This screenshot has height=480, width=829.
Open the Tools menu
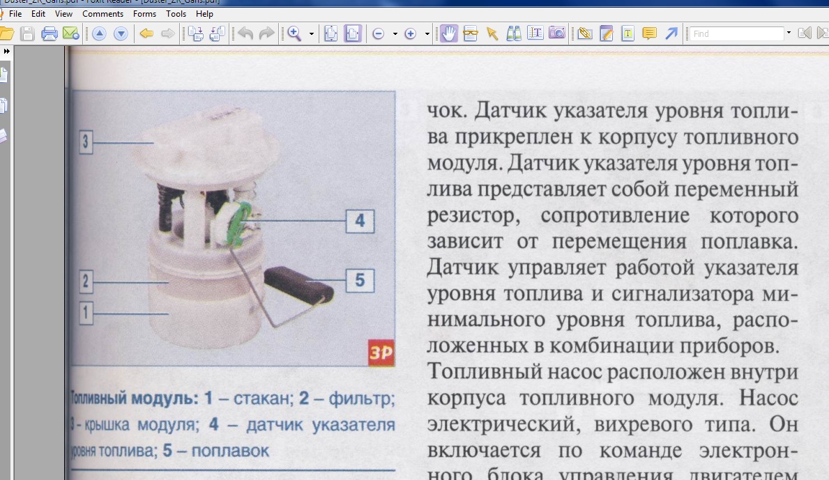[176, 14]
